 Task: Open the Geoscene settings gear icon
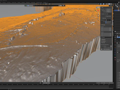point(111,46)
